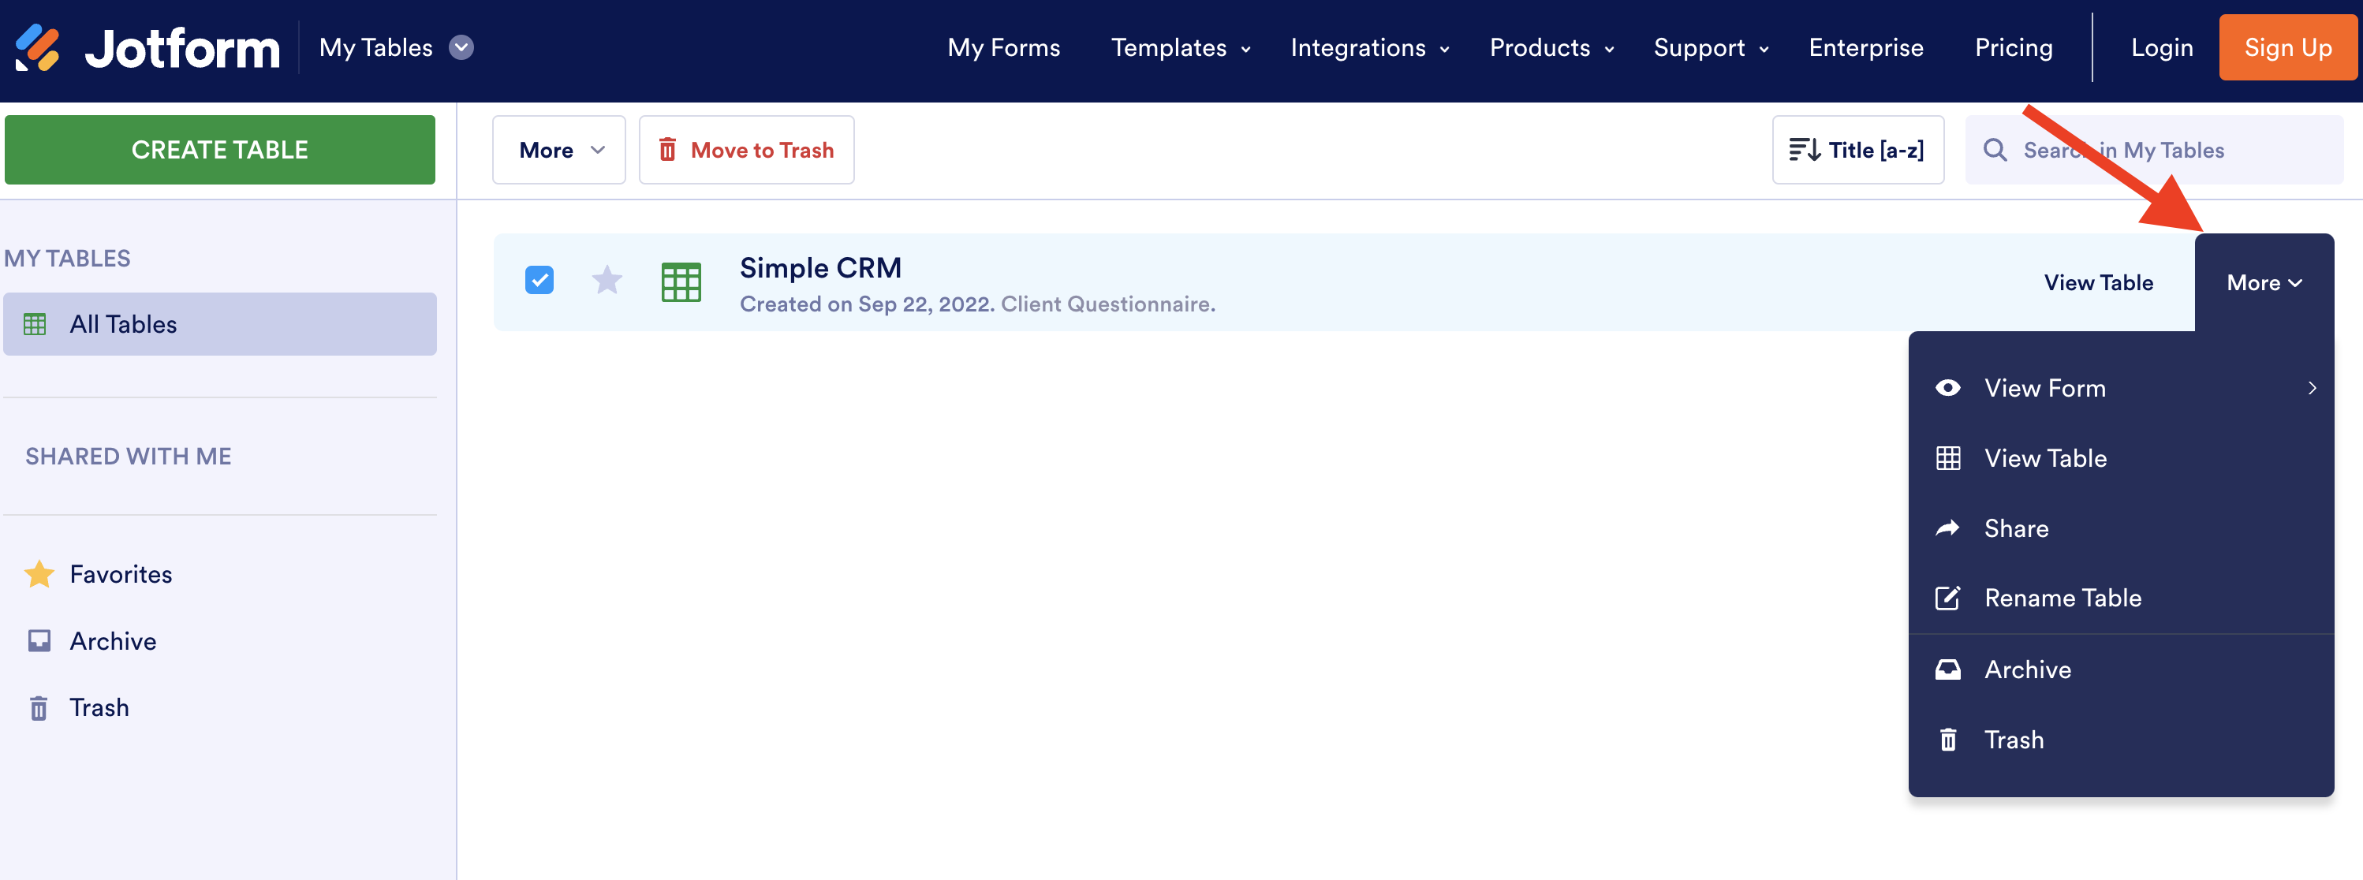Click the Jotform logo icon
This screenshot has width=2363, height=880.
click(39, 47)
